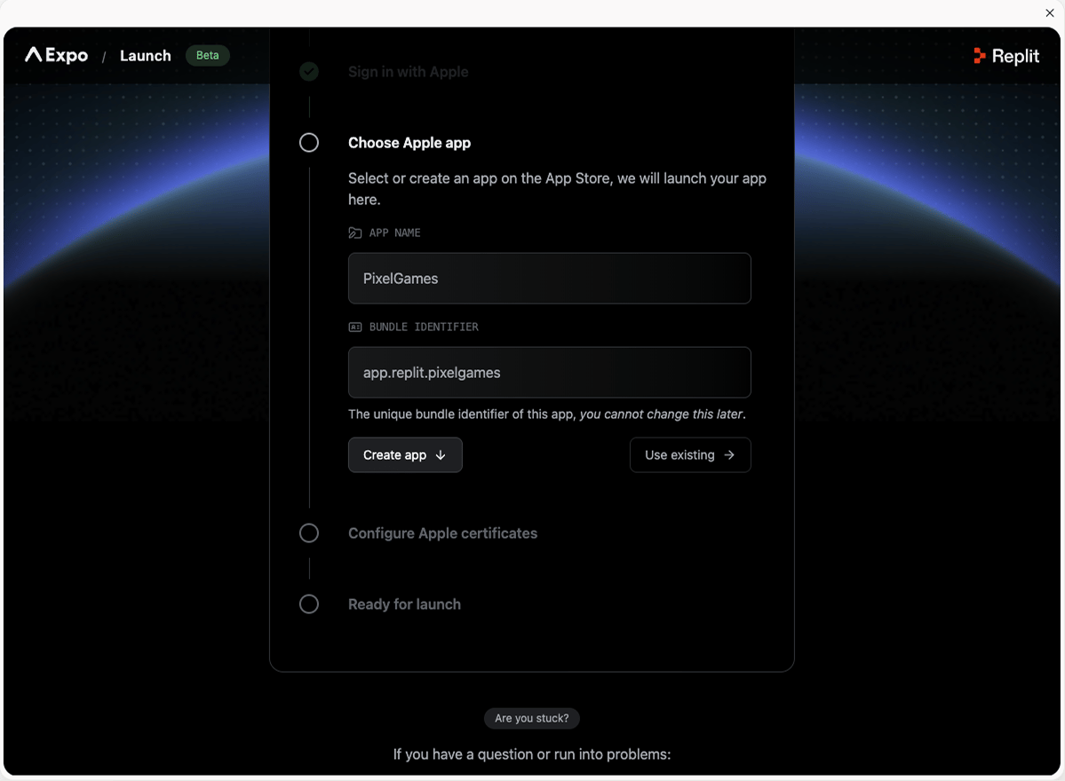Click the Expo logo in header
Viewport: 1065px width, 781px height.
pyautogui.click(x=56, y=55)
